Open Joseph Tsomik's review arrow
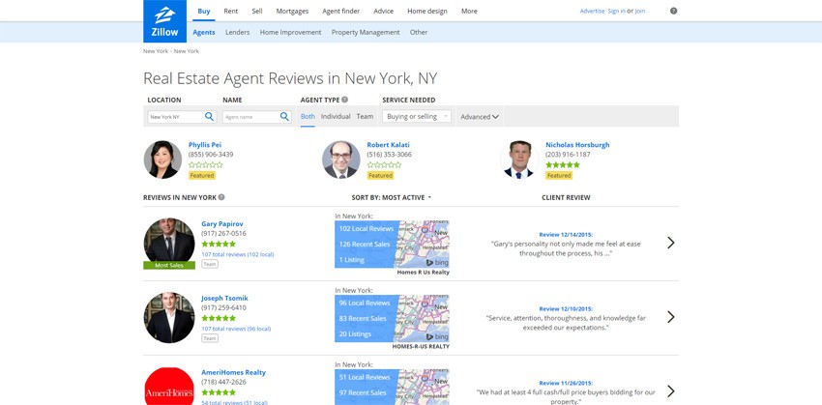Screen dimensions: 822x405 pyautogui.click(x=670, y=317)
